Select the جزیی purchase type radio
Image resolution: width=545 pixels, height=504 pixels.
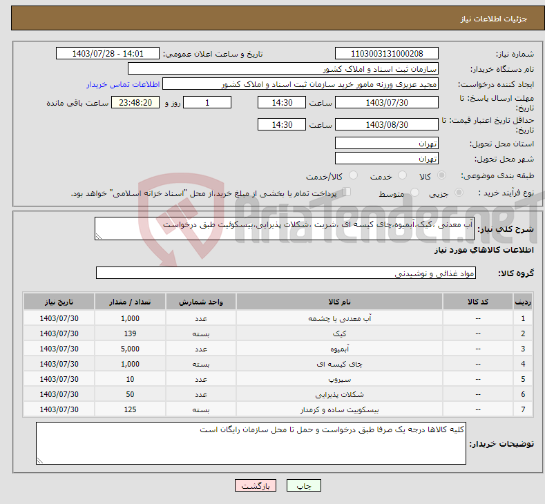click(459, 192)
